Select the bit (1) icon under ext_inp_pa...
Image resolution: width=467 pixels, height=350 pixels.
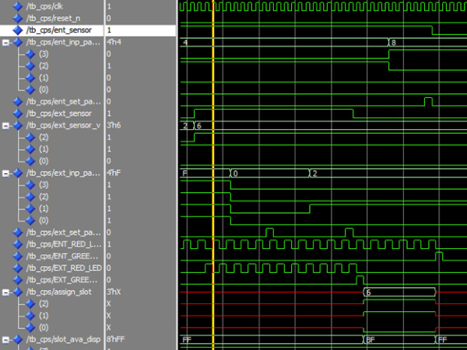[30, 208]
